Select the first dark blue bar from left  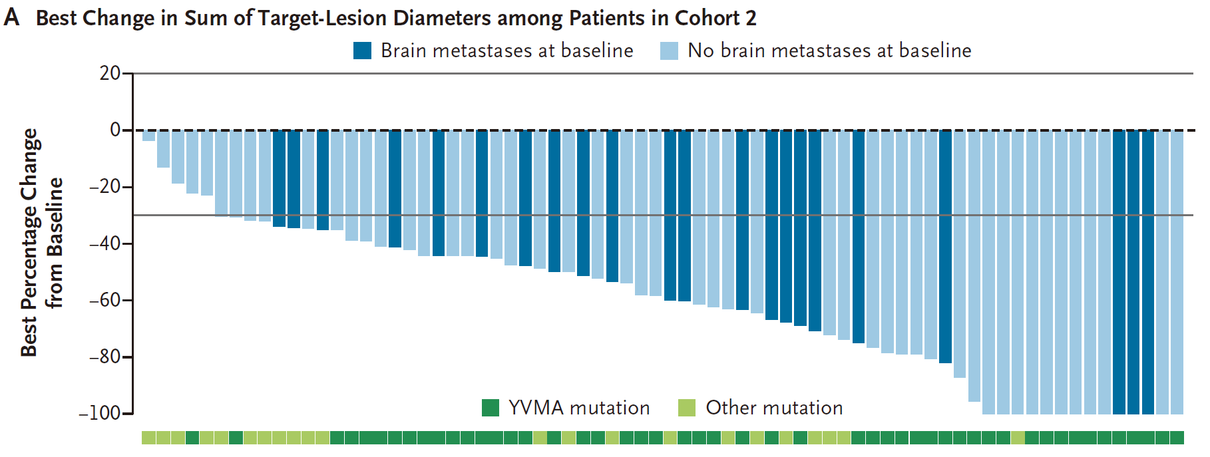pyautogui.click(x=279, y=178)
